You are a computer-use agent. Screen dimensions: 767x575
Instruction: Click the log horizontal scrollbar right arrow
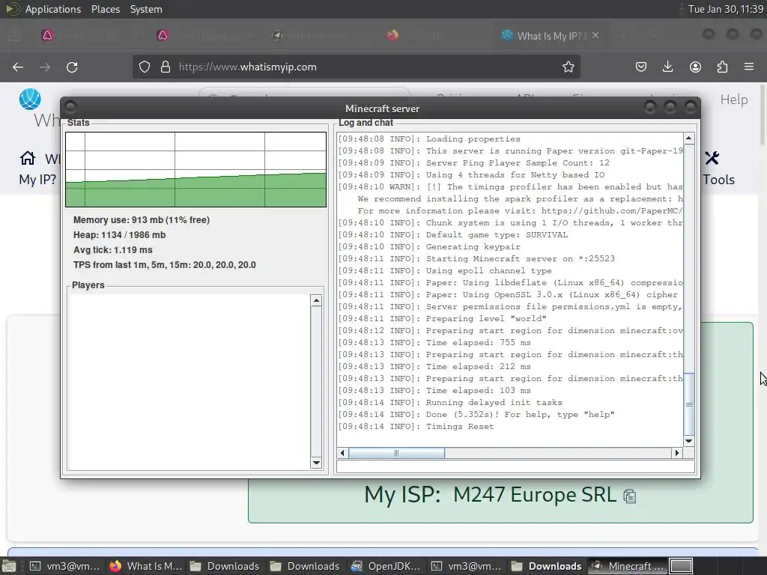click(x=677, y=453)
